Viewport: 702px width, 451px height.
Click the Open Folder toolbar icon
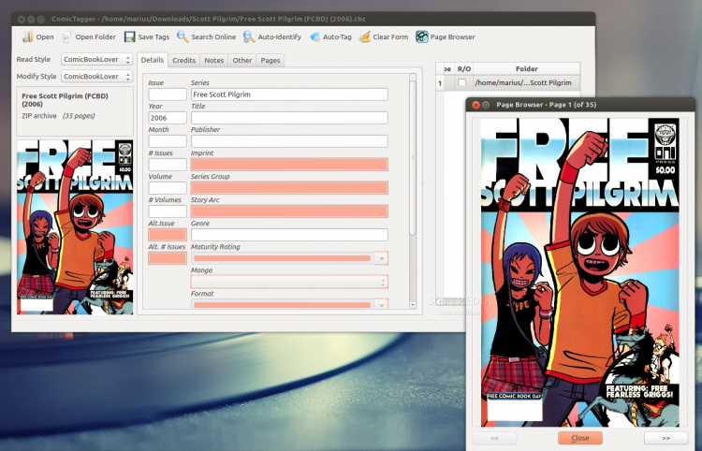point(66,36)
